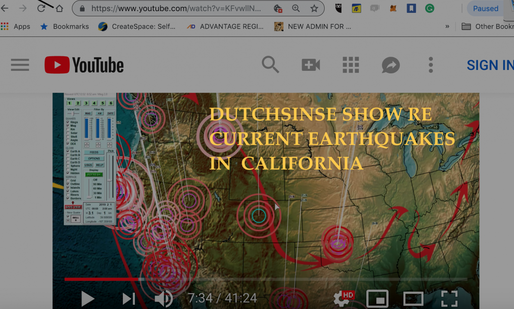Open the 'NEW ADMIN FOR ...' bookmark
The width and height of the screenshot is (514, 309).
tap(313, 27)
